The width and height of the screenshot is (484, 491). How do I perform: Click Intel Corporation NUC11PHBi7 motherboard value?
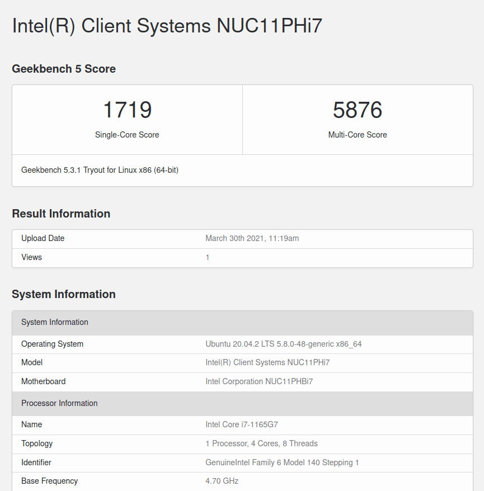pyautogui.click(x=259, y=381)
